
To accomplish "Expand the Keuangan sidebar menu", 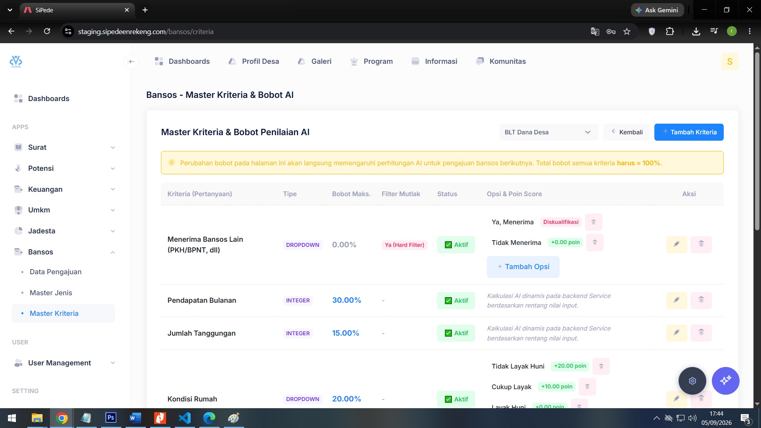I will (x=63, y=189).
